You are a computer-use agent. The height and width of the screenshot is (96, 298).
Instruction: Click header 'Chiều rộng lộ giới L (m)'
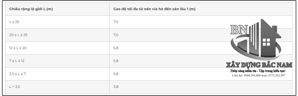point(31,9)
